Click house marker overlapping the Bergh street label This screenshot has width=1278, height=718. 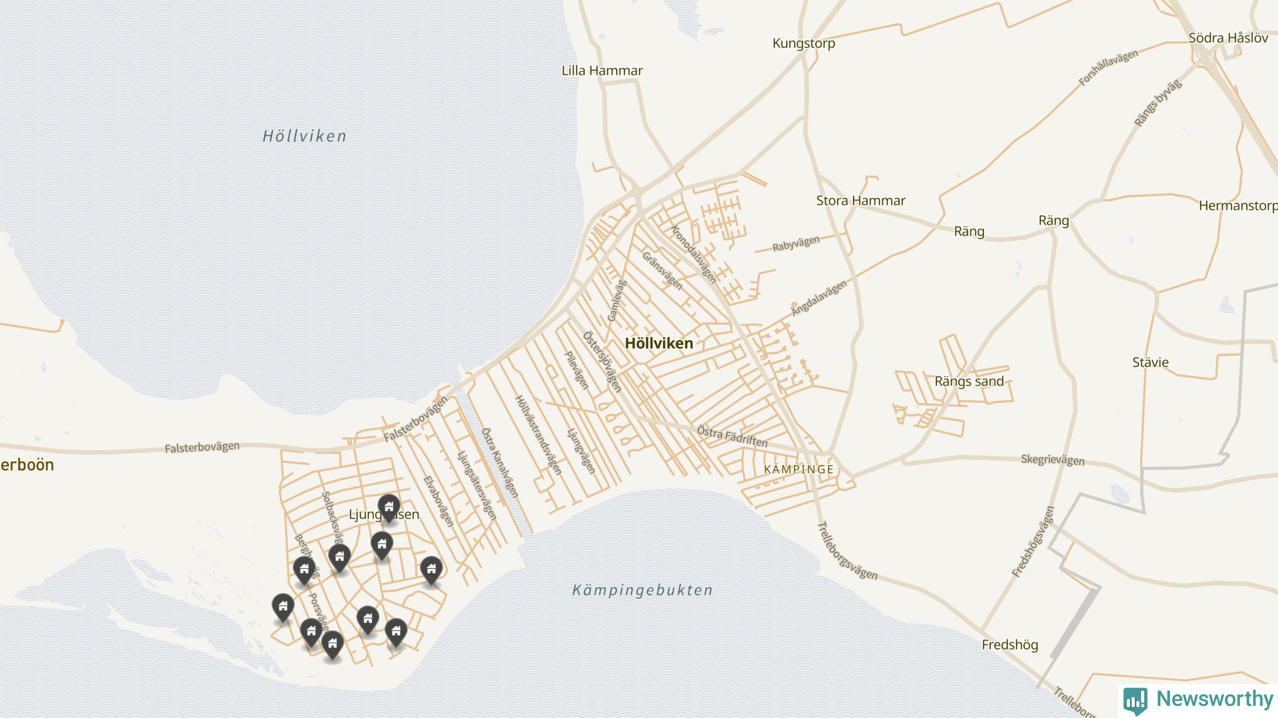(304, 568)
